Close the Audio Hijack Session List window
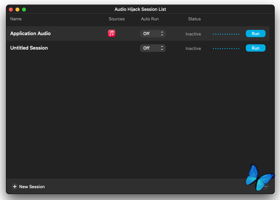 (x=11, y=10)
